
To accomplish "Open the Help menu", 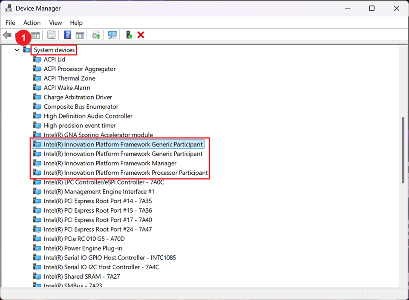I will tap(76, 23).
